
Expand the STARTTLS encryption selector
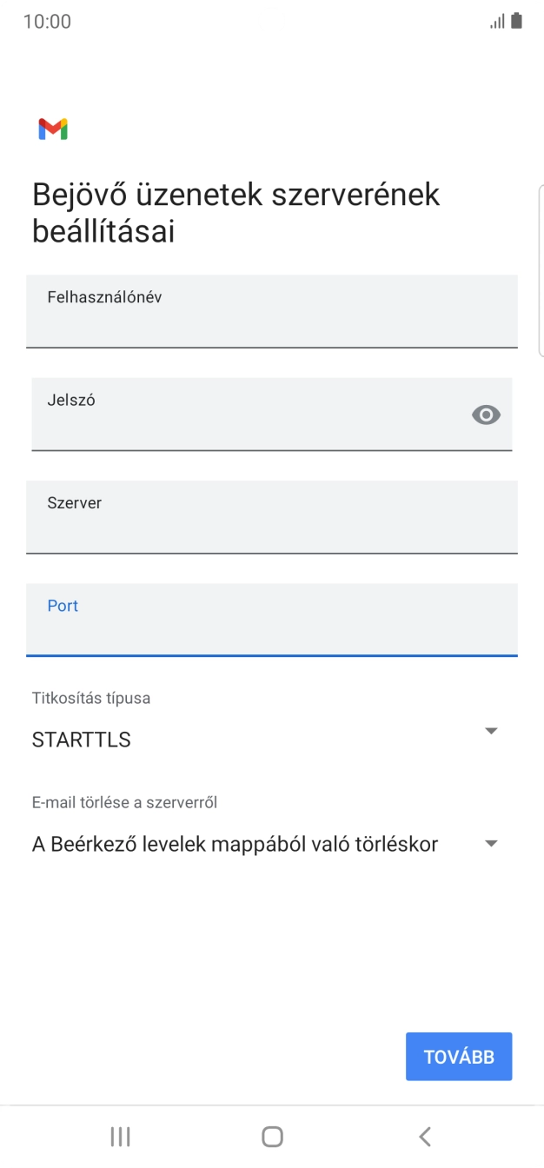click(x=491, y=730)
